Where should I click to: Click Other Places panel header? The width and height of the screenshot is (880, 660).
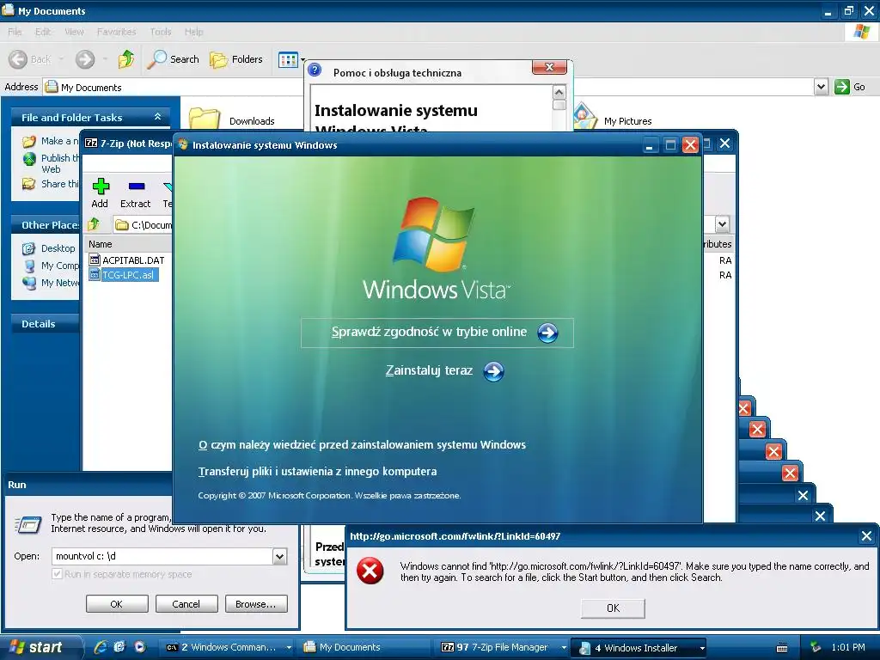tap(45, 225)
